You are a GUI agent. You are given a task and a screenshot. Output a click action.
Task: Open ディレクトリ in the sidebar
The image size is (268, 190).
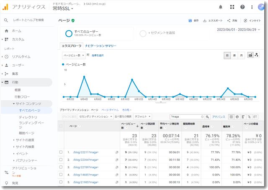coord(28,117)
